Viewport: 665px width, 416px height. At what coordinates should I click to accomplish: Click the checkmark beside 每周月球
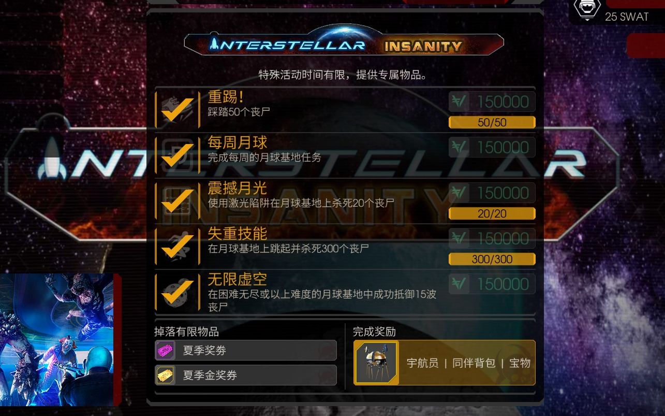pos(178,155)
